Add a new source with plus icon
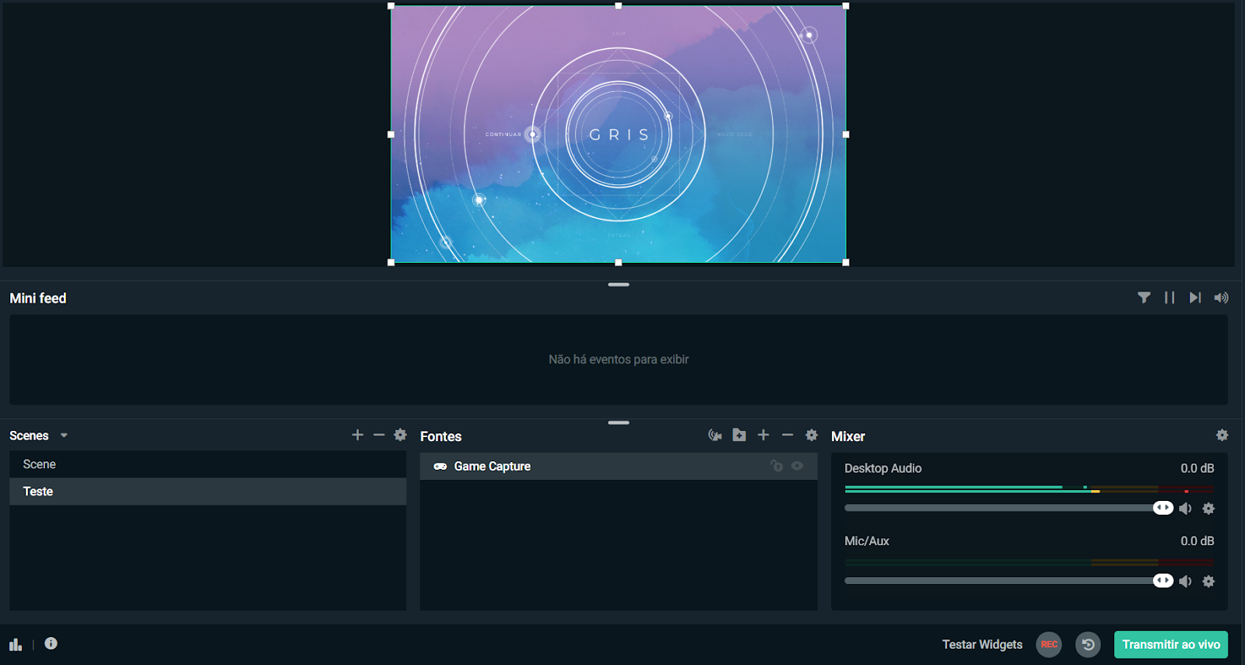 tap(763, 436)
